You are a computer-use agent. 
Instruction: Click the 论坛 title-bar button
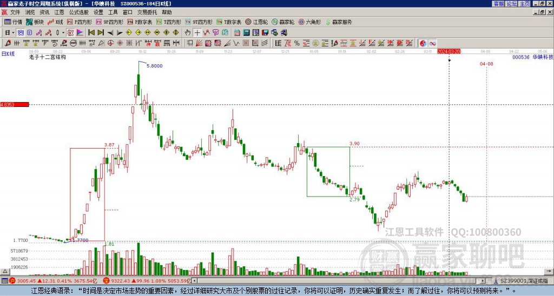[x=511, y=4]
